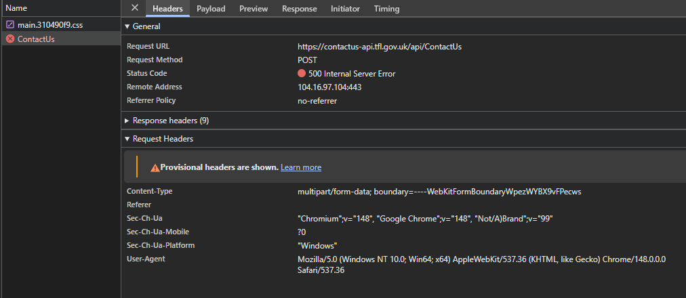Click the Sec-Ch-Ua value with Chromium
The width and height of the screenshot is (686, 298).
[x=425, y=219]
